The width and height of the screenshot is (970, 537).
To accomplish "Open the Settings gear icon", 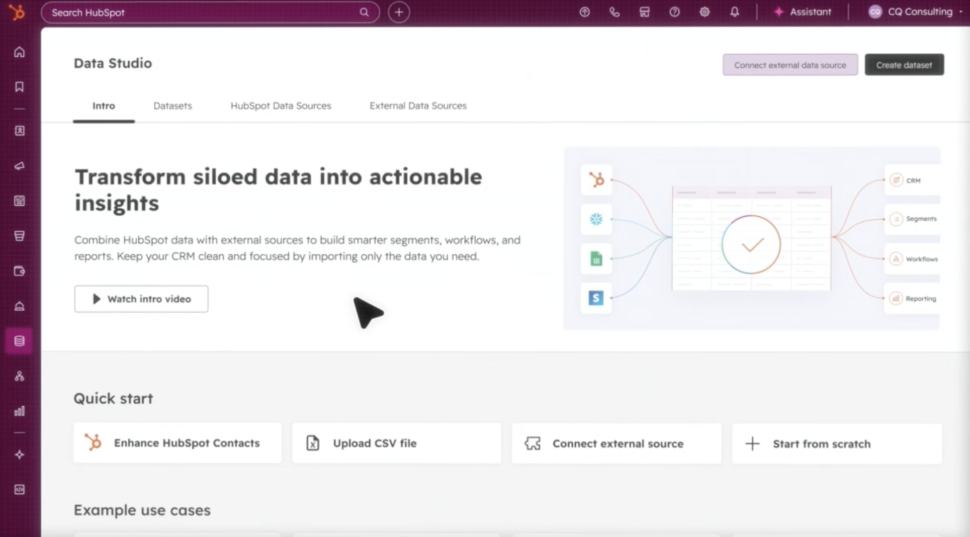I will [x=704, y=12].
